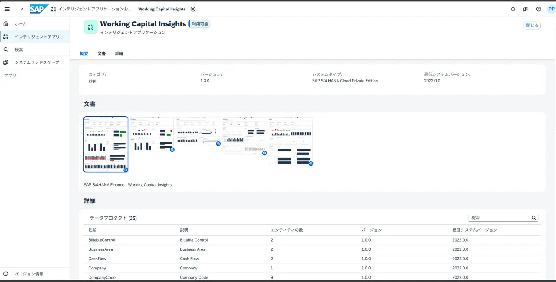
Task: Open バージョン情報 at sidebar bottom
Action: click(x=29, y=274)
